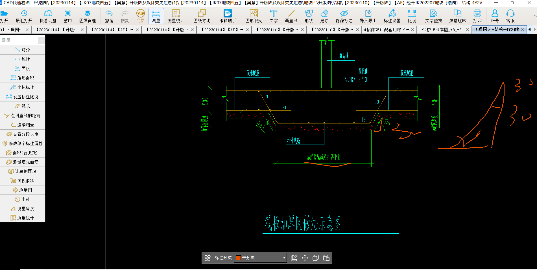
Task: Choose 线性 linear measurement
Action: 23,59
